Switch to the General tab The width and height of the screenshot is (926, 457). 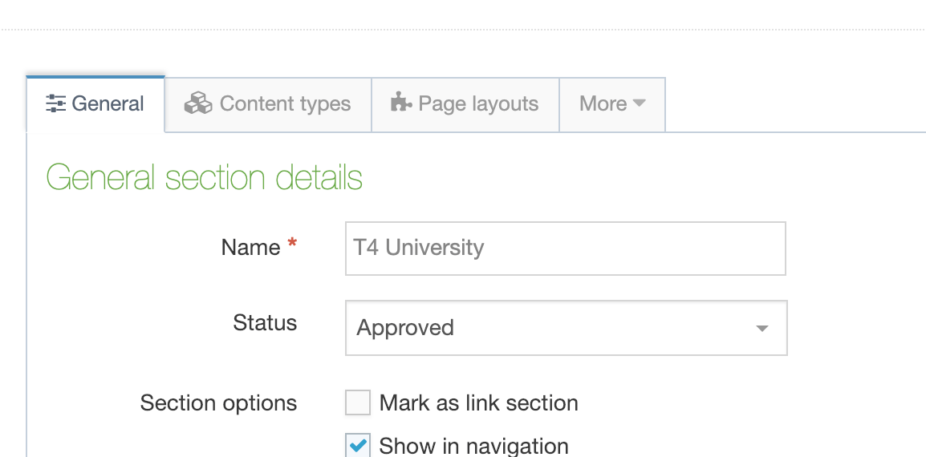(95, 104)
